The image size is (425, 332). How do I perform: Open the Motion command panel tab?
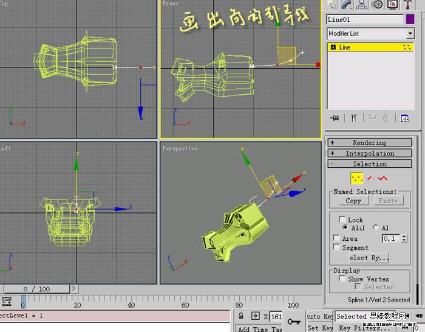click(x=377, y=5)
